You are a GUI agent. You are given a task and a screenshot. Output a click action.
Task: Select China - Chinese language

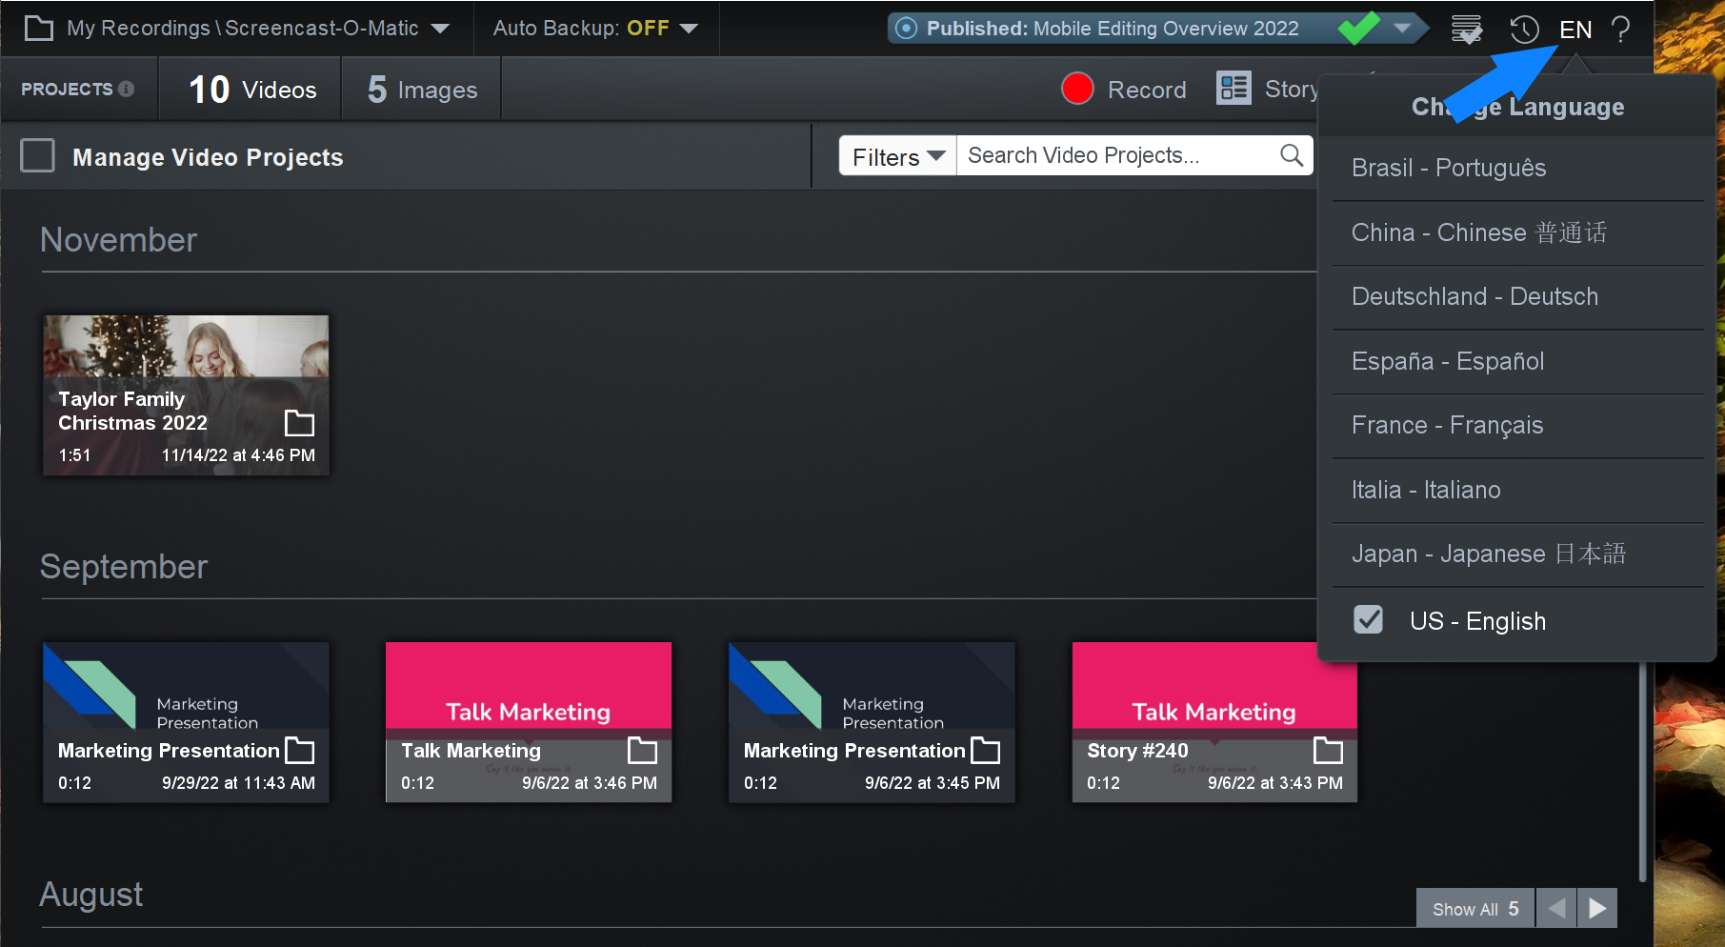coord(1517,232)
